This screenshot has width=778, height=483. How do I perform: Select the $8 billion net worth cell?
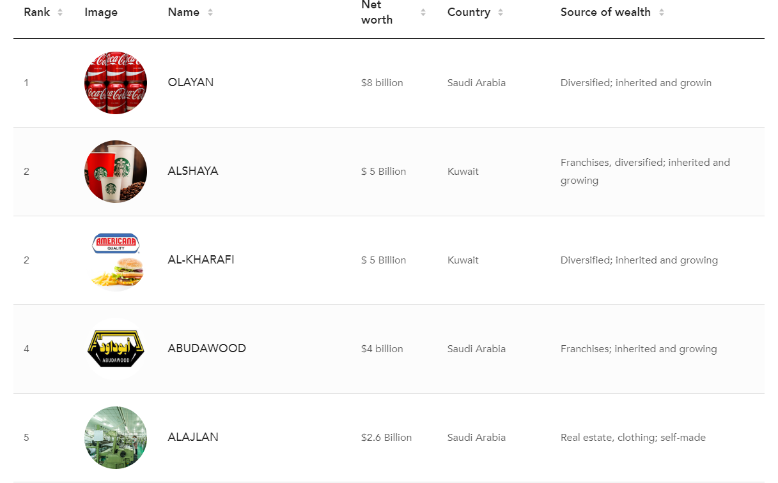(x=382, y=83)
